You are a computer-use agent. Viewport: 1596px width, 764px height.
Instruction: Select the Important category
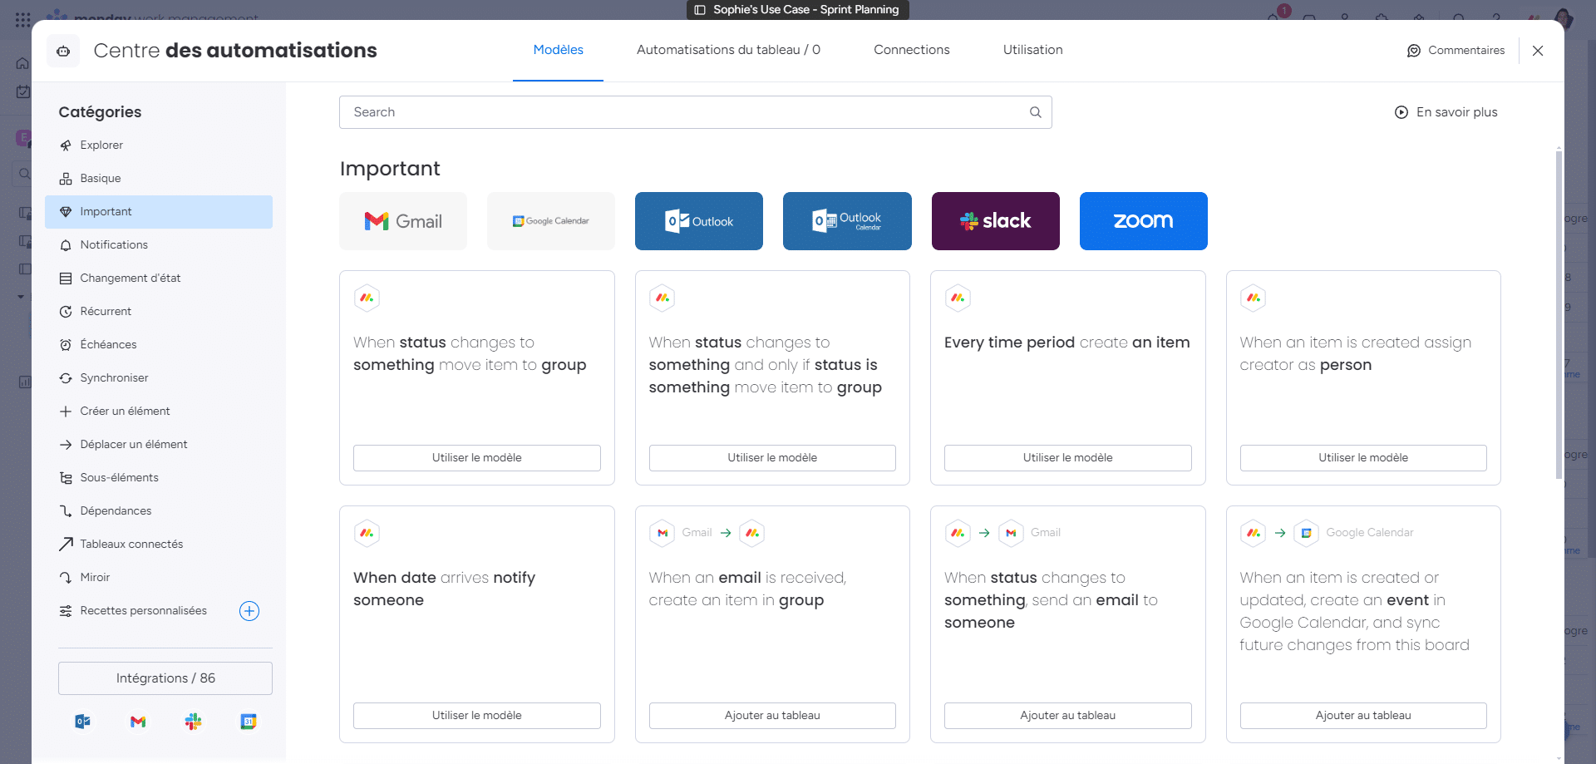(158, 212)
